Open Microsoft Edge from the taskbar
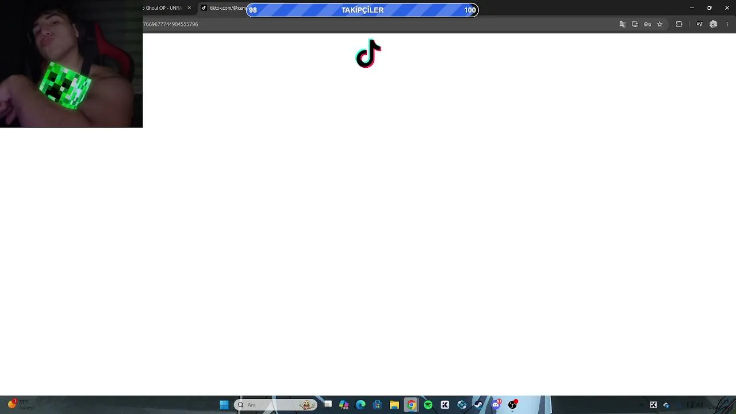 [x=361, y=405]
